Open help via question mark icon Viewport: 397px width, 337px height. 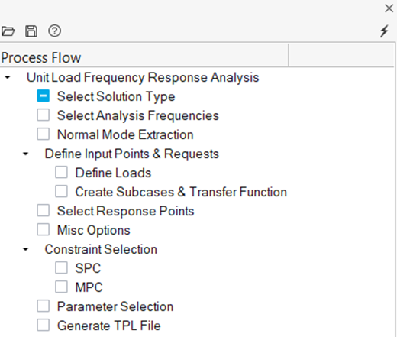(55, 31)
